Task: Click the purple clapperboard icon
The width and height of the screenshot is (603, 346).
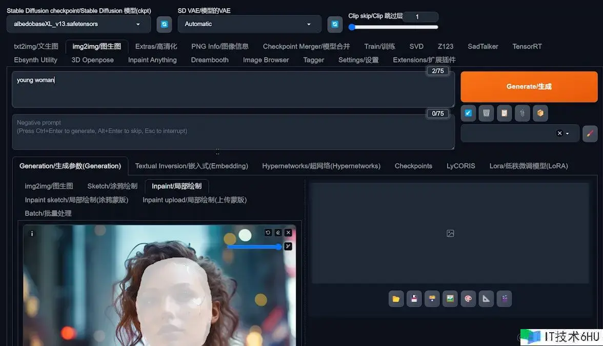Action: 504,299
